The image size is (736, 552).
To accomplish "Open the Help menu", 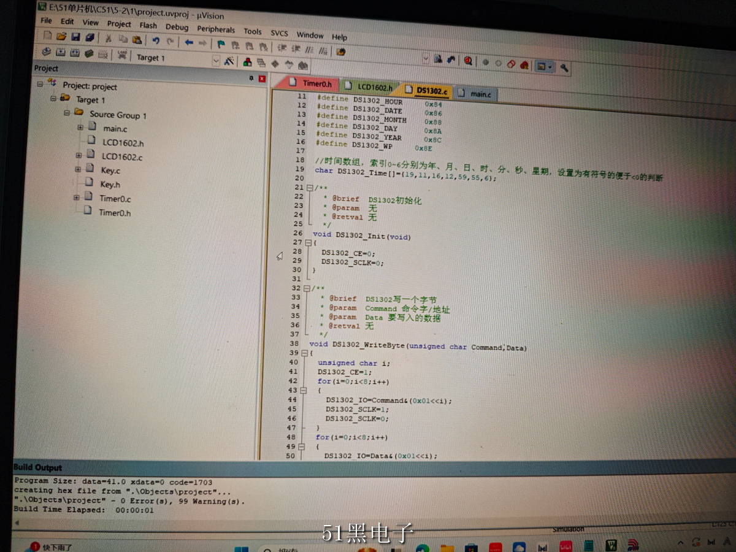I will pos(339,37).
